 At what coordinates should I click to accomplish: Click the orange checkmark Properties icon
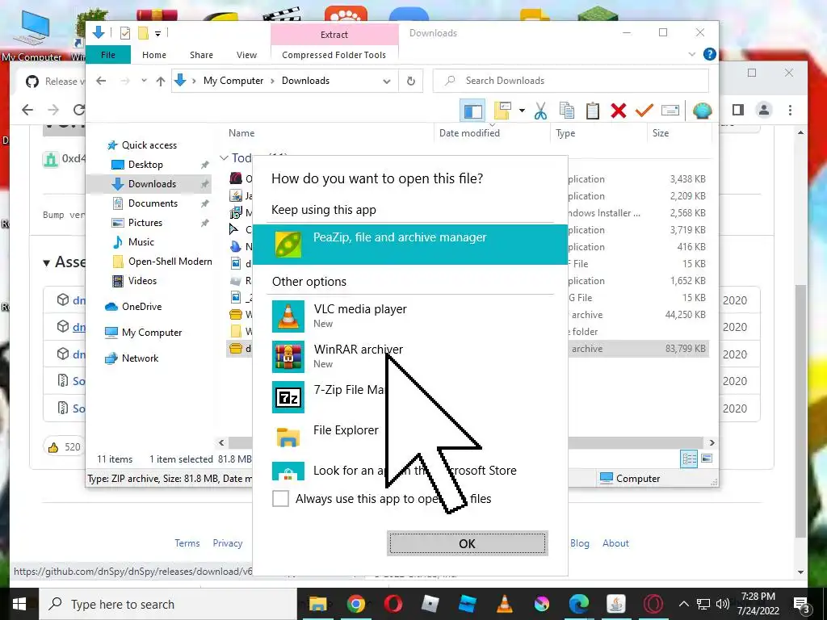tap(644, 110)
